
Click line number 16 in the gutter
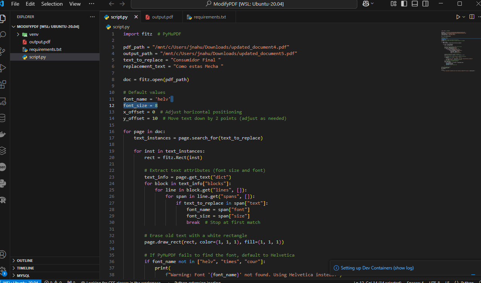coord(112,132)
